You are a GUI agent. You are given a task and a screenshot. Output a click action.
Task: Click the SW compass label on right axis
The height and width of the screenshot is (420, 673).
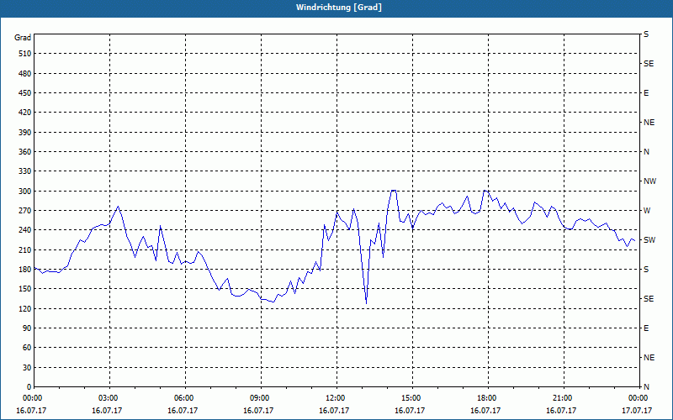[649, 240]
